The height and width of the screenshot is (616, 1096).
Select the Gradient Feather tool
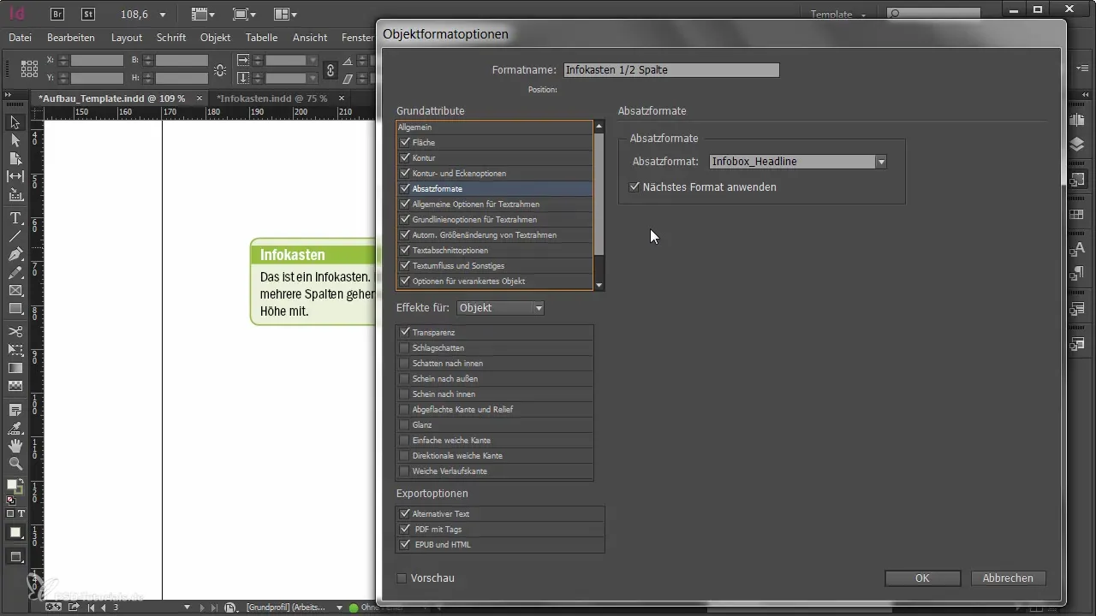click(15, 386)
